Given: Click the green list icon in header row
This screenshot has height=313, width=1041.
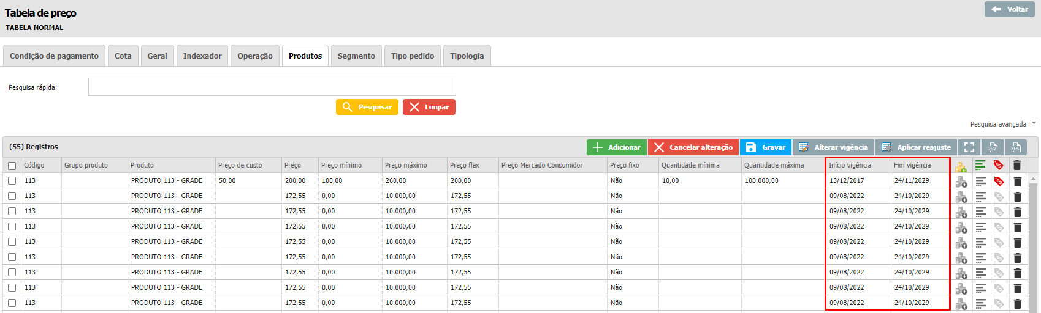Looking at the screenshot, I should [x=980, y=165].
